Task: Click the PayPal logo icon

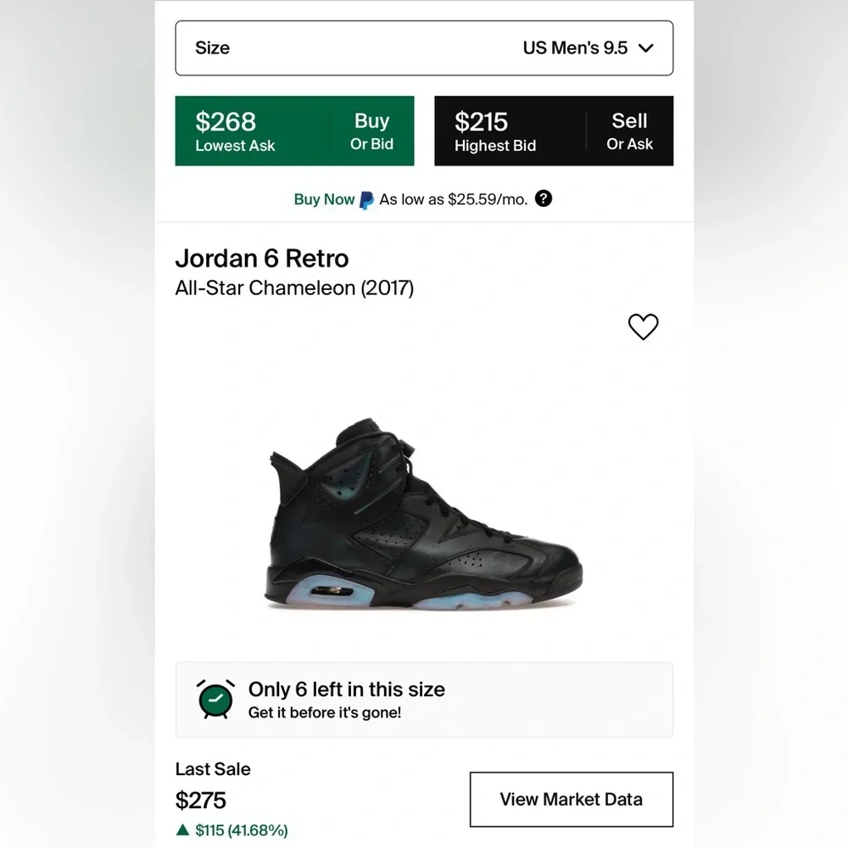Action: [x=366, y=200]
